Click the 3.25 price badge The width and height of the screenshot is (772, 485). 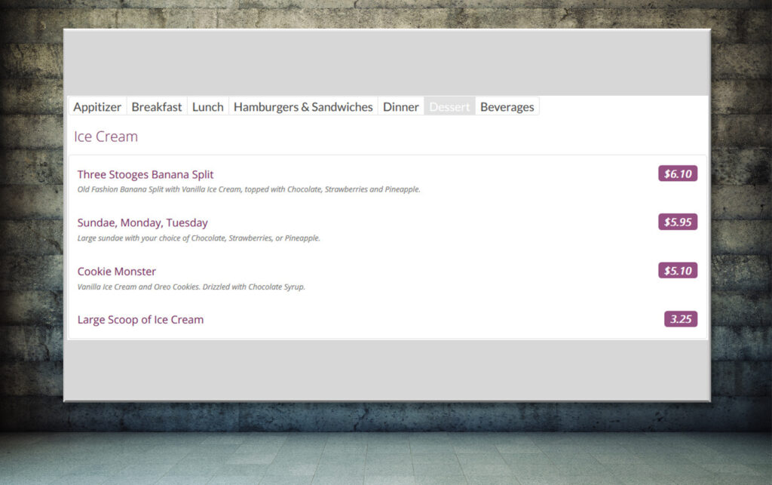[x=680, y=318]
